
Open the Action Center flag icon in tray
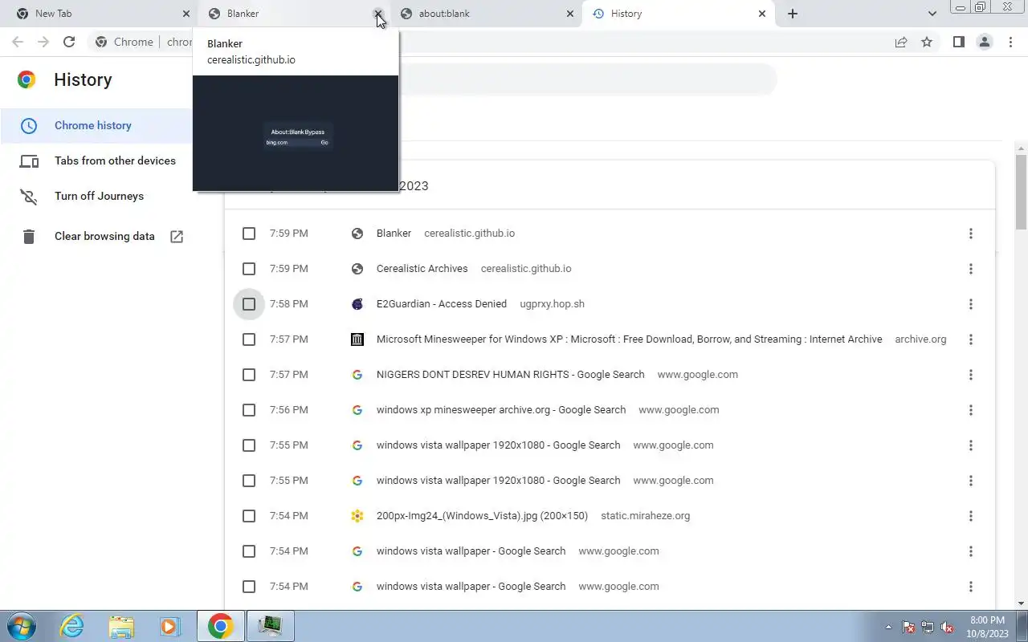point(908,627)
